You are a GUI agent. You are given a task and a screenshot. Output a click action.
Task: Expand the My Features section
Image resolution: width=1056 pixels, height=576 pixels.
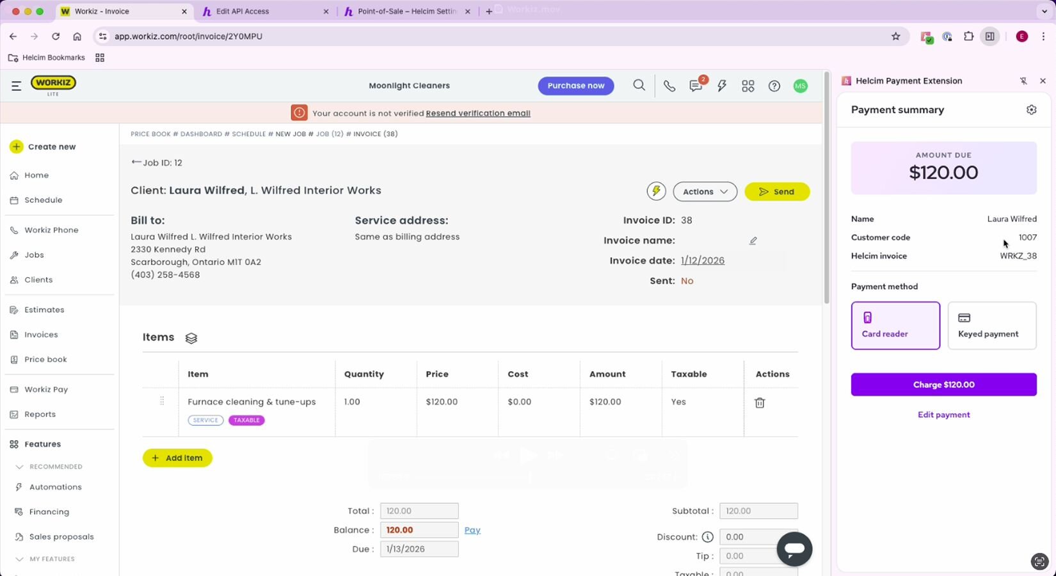(x=19, y=559)
